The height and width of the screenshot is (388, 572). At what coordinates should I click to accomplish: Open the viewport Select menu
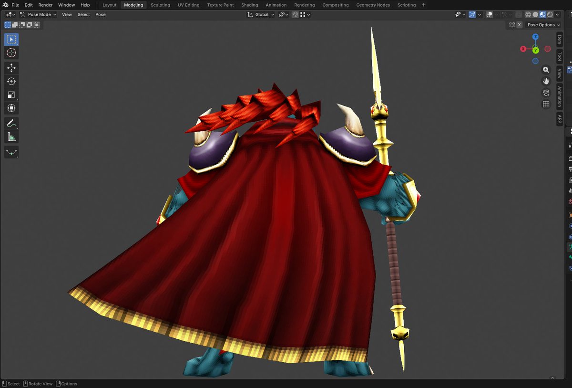tap(83, 14)
